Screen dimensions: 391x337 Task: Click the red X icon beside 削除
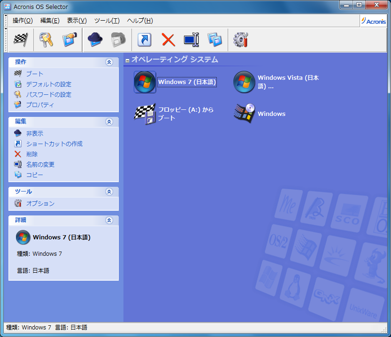tap(18, 154)
